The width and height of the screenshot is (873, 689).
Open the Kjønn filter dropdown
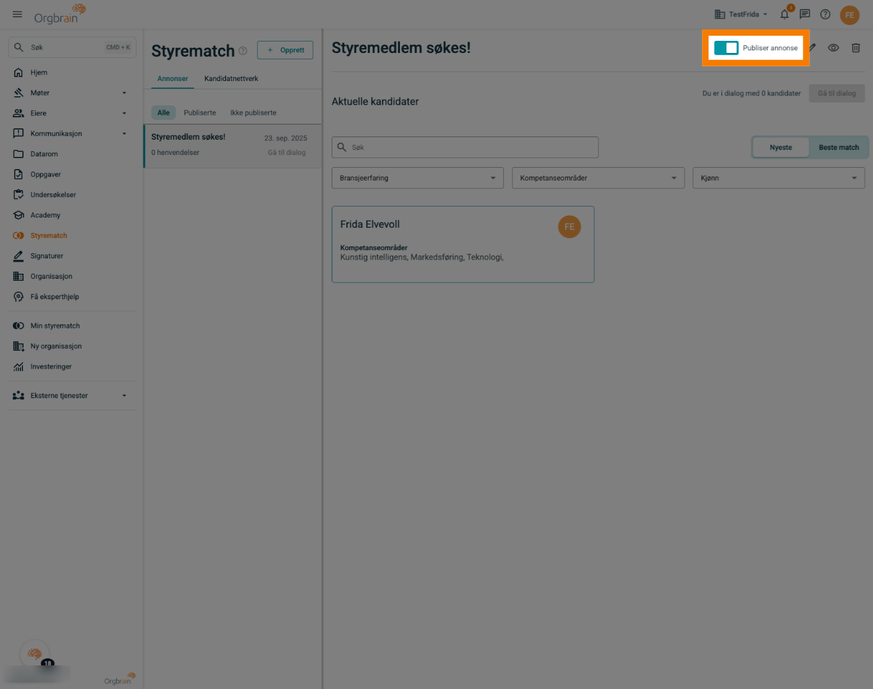[779, 178]
